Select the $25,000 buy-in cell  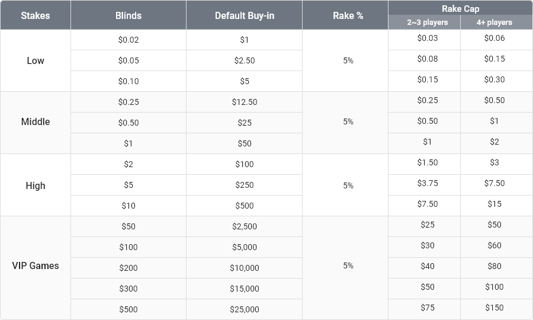(x=245, y=309)
